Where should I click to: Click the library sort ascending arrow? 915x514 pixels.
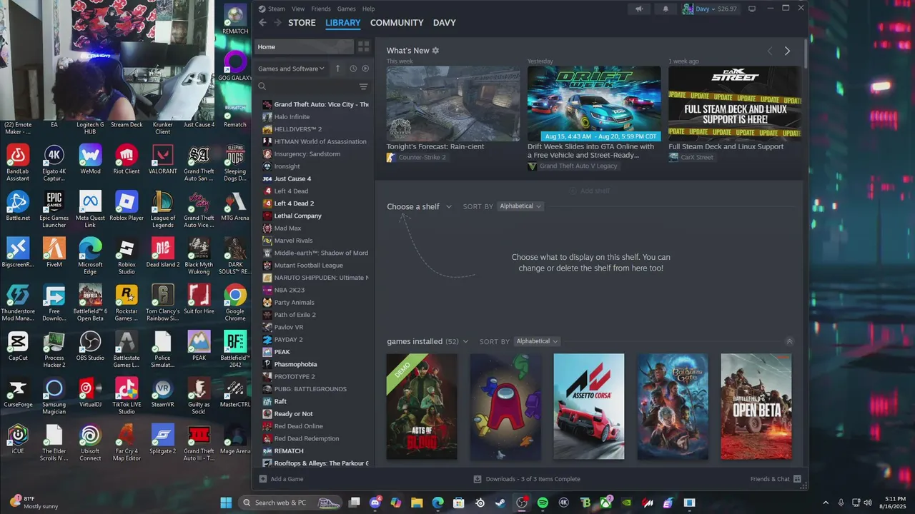[338, 69]
